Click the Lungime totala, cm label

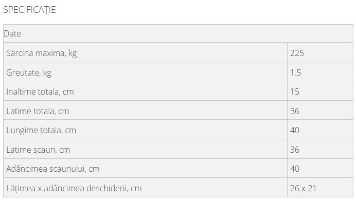point(41,130)
